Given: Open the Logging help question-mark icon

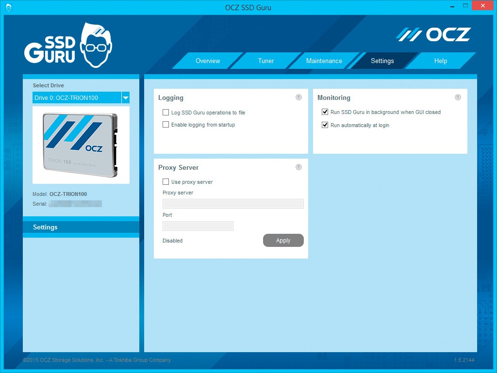Looking at the screenshot, I should coord(298,97).
